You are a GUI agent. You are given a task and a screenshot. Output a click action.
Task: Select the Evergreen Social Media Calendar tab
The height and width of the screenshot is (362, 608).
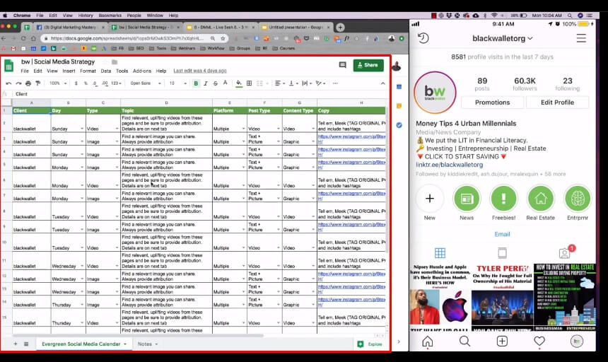tap(83, 344)
